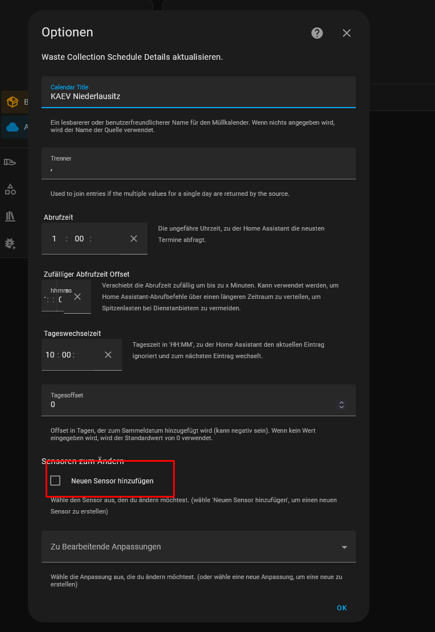Screen dimensions: 435x632
Task: Click the Tagesoffset number stepper arrows
Action: (x=342, y=405)
